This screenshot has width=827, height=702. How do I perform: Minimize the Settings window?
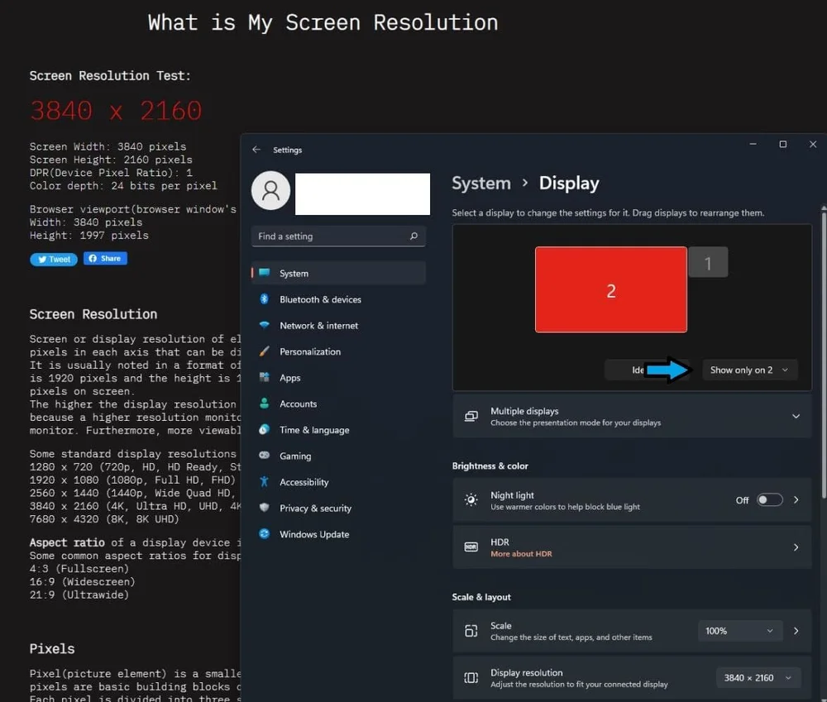pos(753,144)
